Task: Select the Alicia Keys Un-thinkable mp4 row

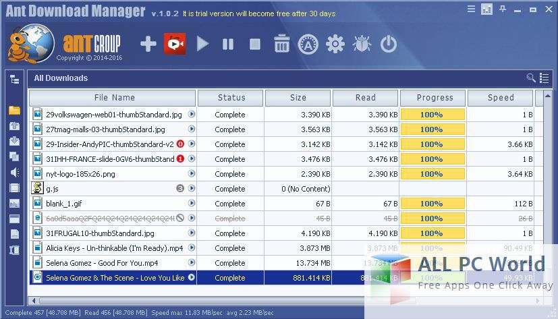Action: pyautogui.click(x=114, y=248)
